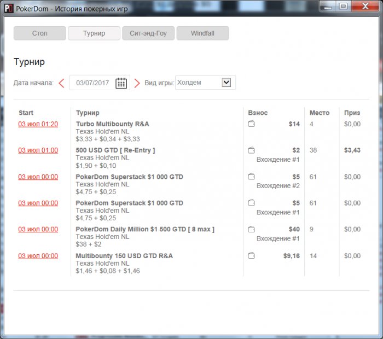Select the Турнир tab
The image size is (383, 339).
click(x=94, y=33)
